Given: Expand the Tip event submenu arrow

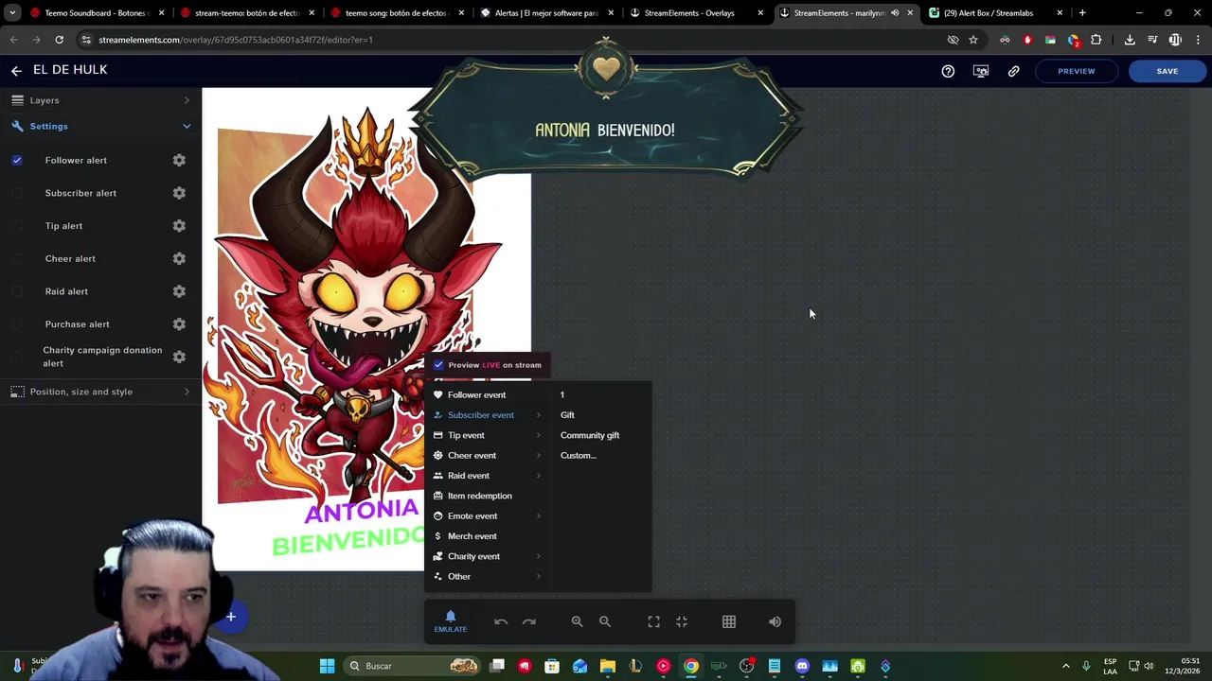Looking at the screenshot, I should (x=539, y=435).
